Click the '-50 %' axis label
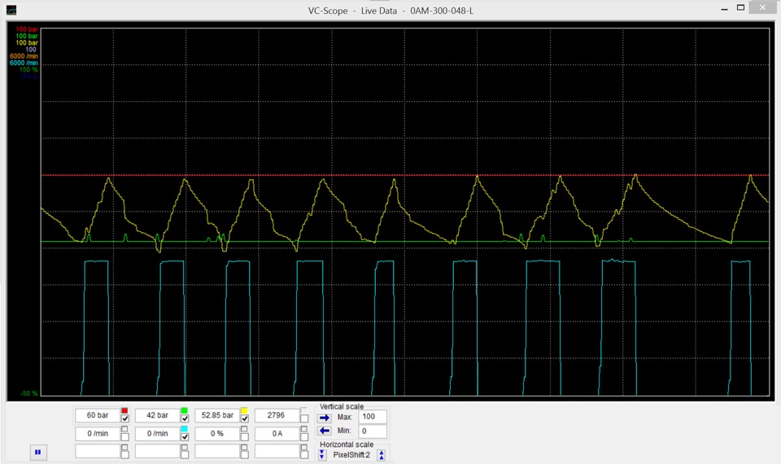 [29, 393]
